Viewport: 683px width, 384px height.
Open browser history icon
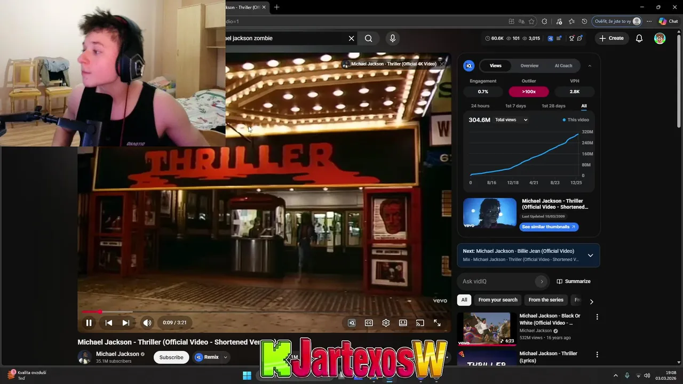click(584, 21)
